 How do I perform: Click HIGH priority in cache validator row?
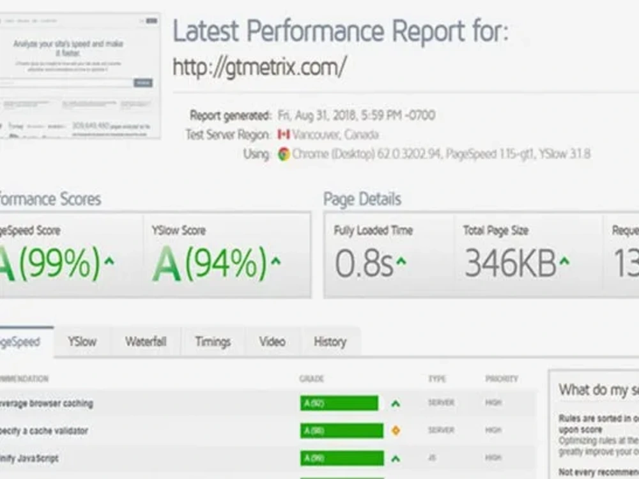coord(493,430)
